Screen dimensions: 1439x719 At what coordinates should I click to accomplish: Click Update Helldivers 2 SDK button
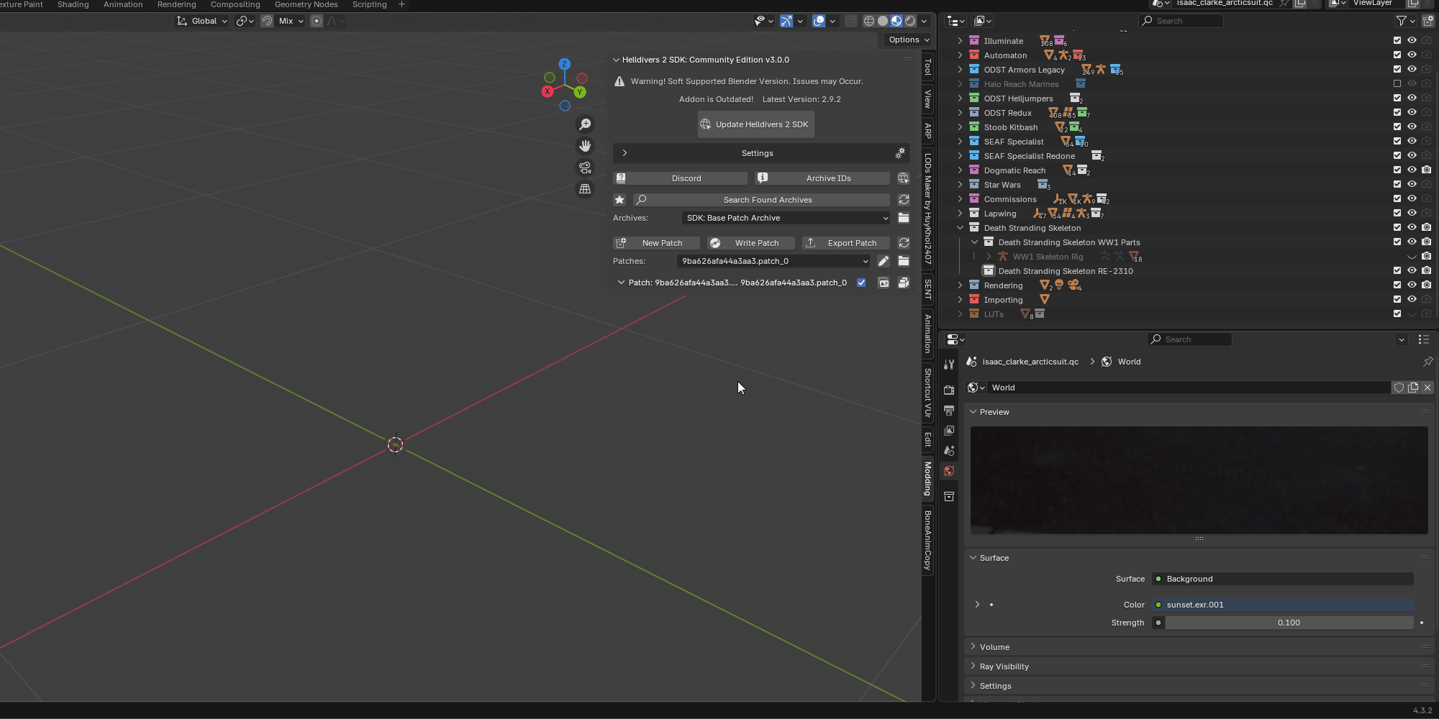[755, 124]
